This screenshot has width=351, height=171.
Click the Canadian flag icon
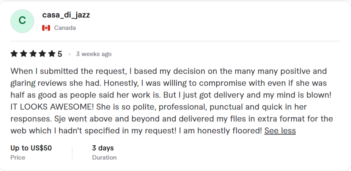[46, 28]
